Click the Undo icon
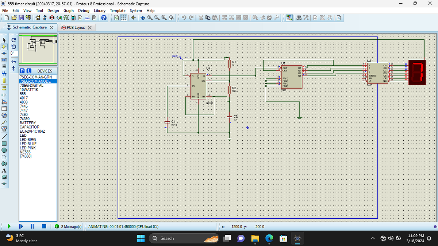The height and width of the screenshot is (246, 438). tap(184, 17)
